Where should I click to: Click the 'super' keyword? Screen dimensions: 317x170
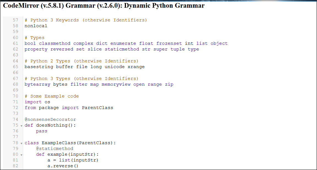[160, 49]
